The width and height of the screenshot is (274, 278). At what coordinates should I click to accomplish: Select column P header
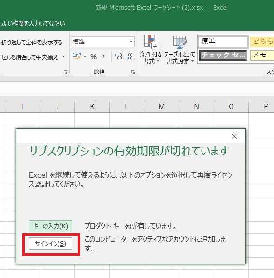pos(261,106)
